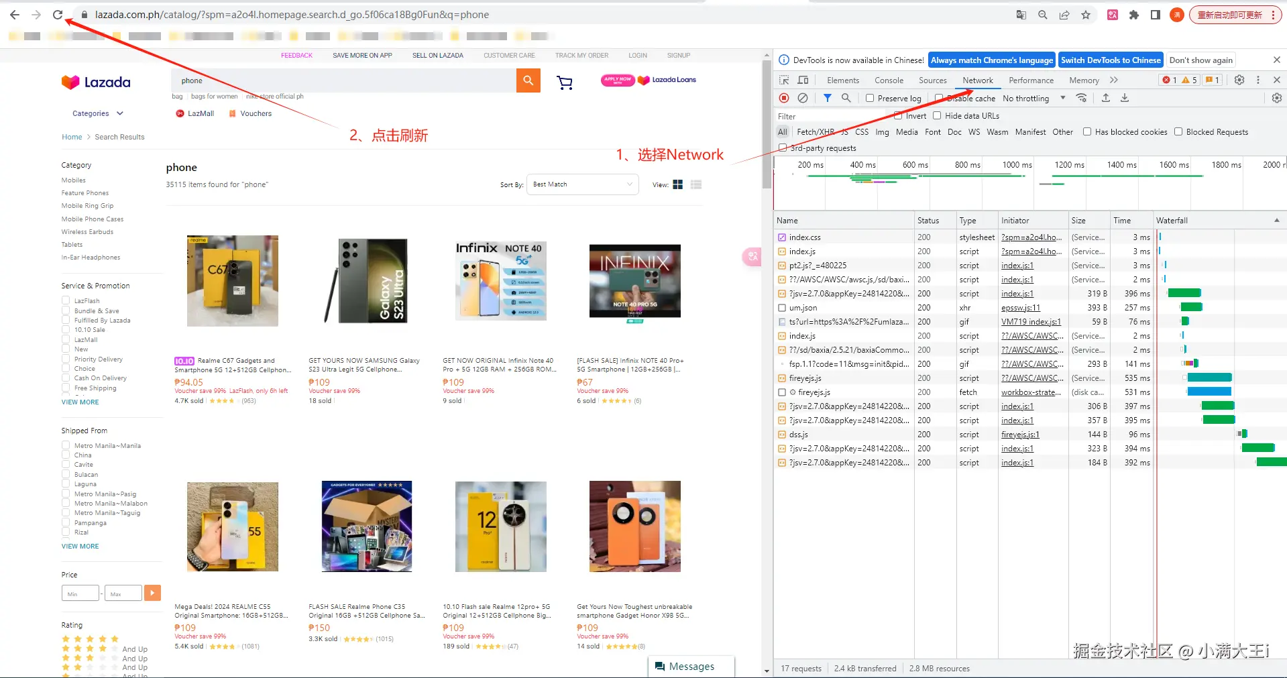Open the Sources tab

(933, 80)
